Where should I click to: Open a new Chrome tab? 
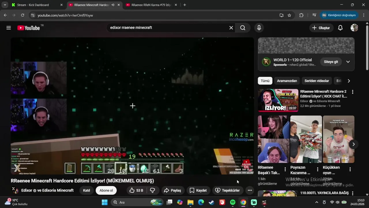pyautogui.click(x=184, y=5)
